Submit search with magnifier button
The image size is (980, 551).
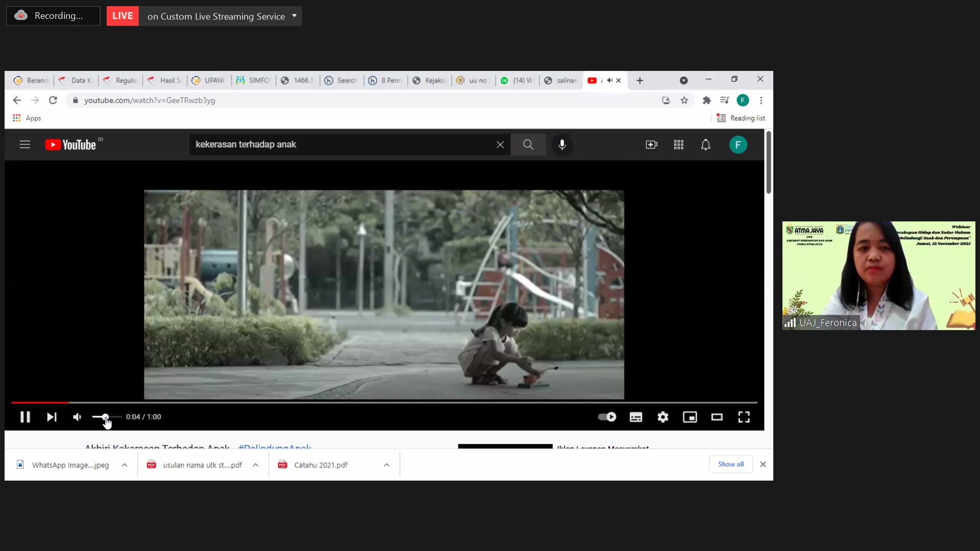[528, 144]
